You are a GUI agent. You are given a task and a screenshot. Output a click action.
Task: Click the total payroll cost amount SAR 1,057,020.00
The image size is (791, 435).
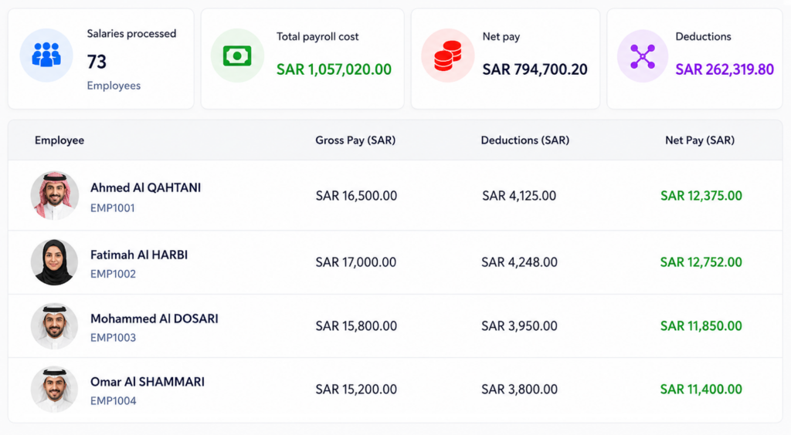coord(334,69)
